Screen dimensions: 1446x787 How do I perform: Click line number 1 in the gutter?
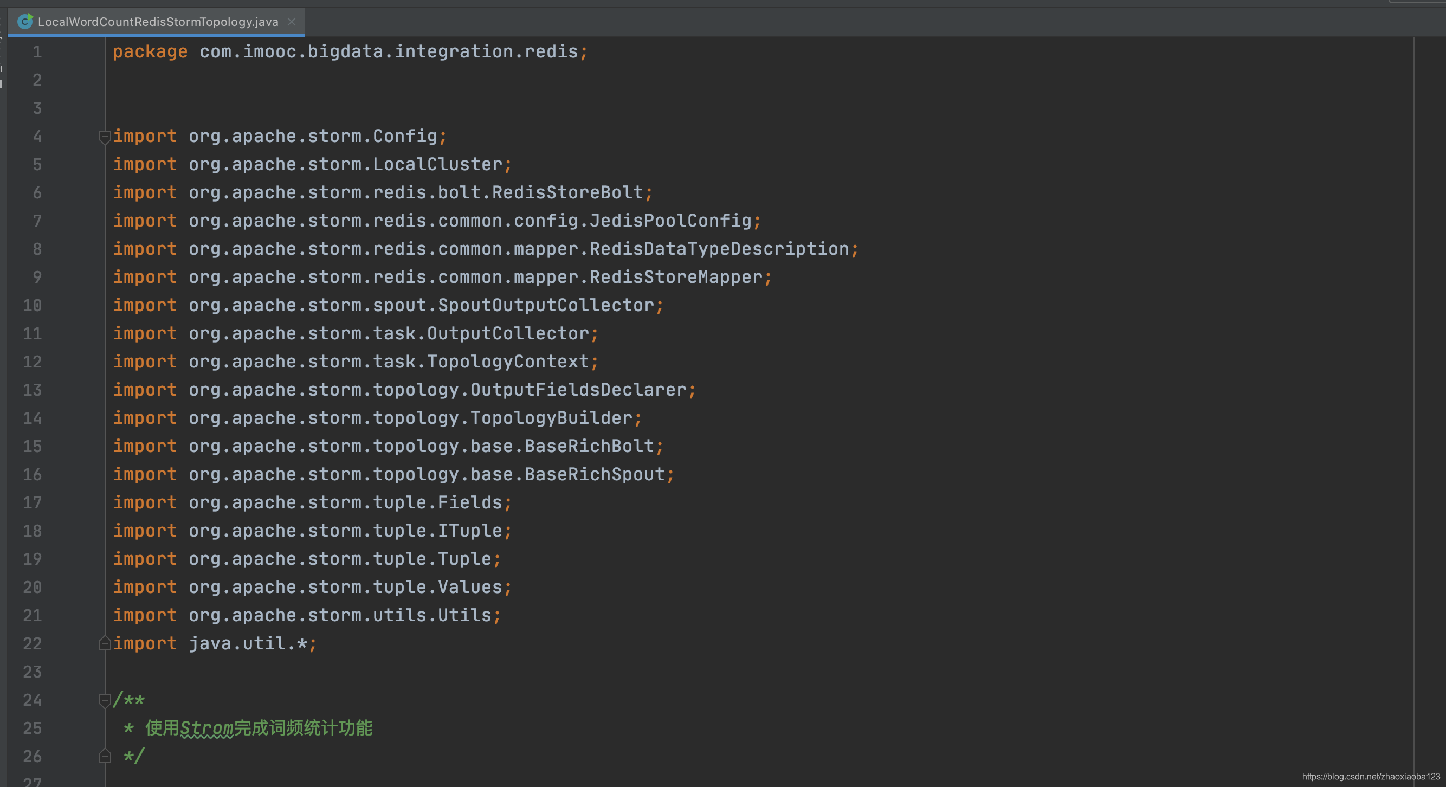[37, 52]
